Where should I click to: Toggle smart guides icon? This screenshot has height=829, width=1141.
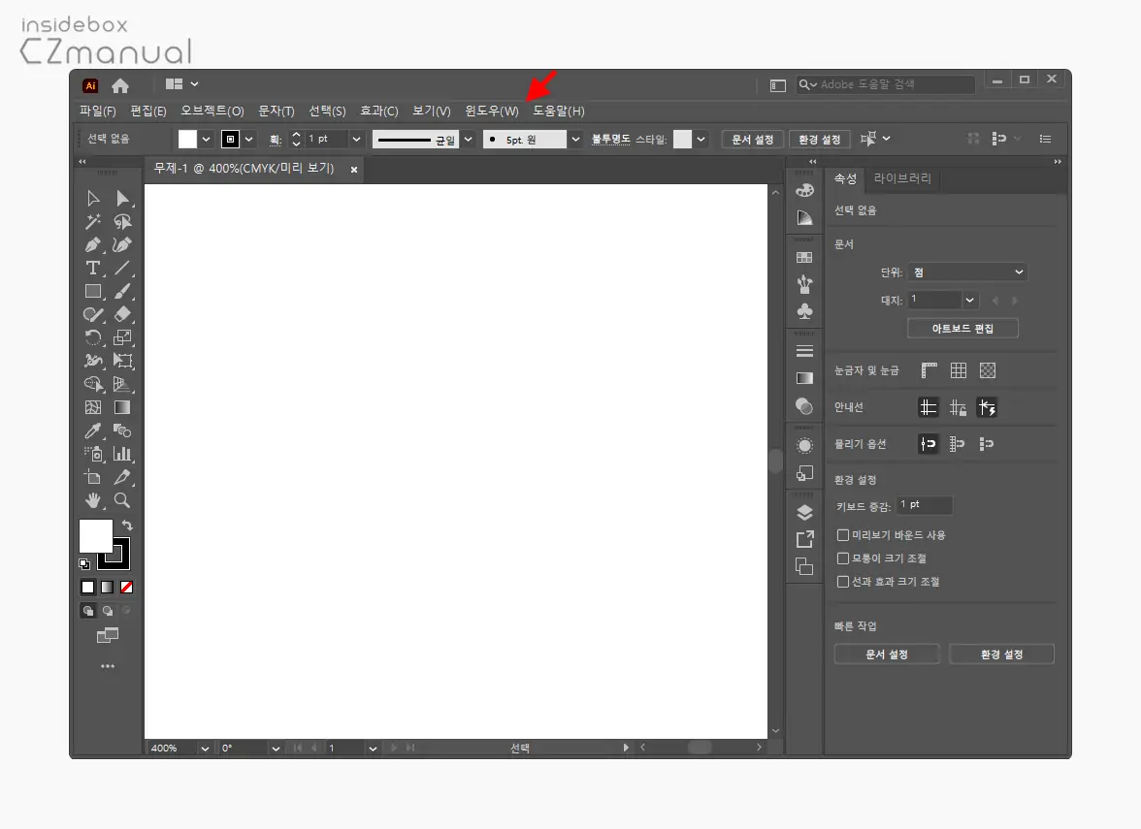click(987, 407)
